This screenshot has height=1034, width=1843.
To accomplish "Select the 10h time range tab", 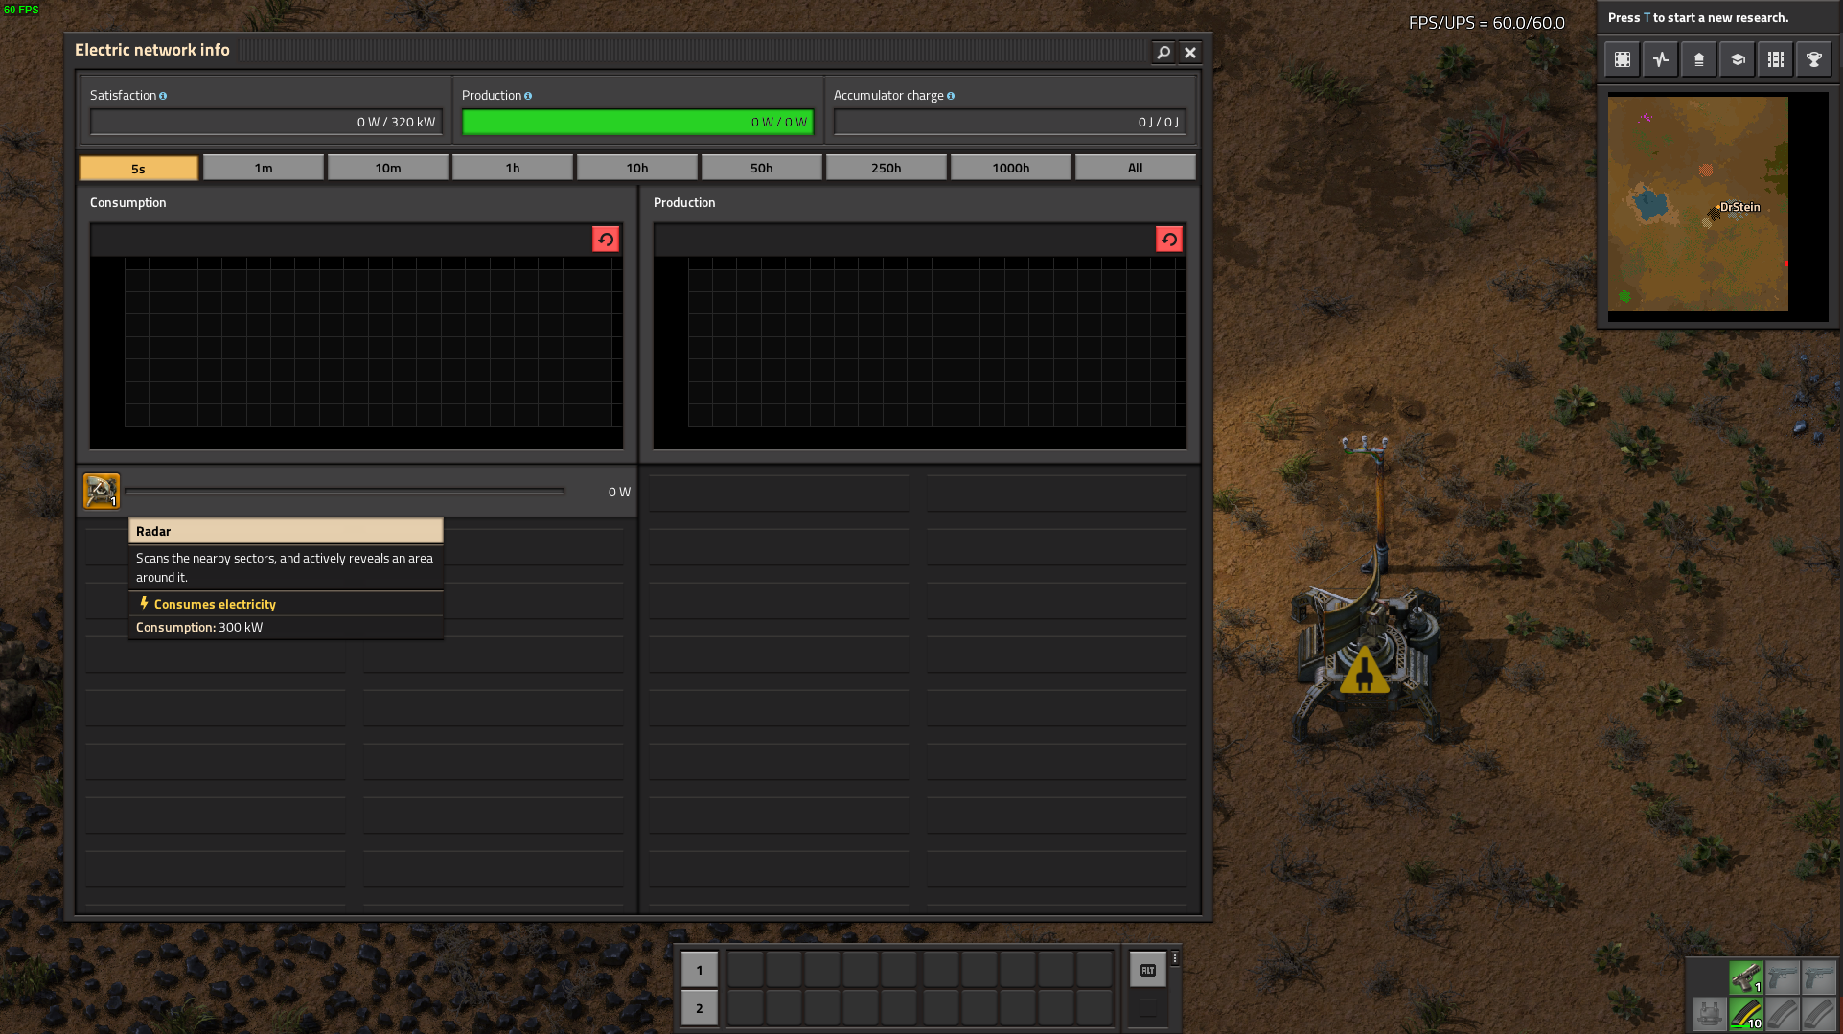I will pyautogui.click(x=637, y=168).
